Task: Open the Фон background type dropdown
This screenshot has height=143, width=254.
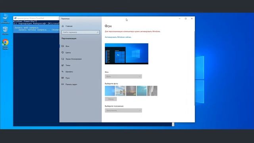Action: pos(123,76)
